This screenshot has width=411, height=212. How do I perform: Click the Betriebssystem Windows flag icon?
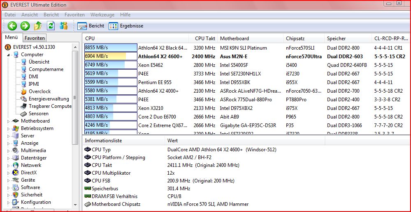click(16, 128)
